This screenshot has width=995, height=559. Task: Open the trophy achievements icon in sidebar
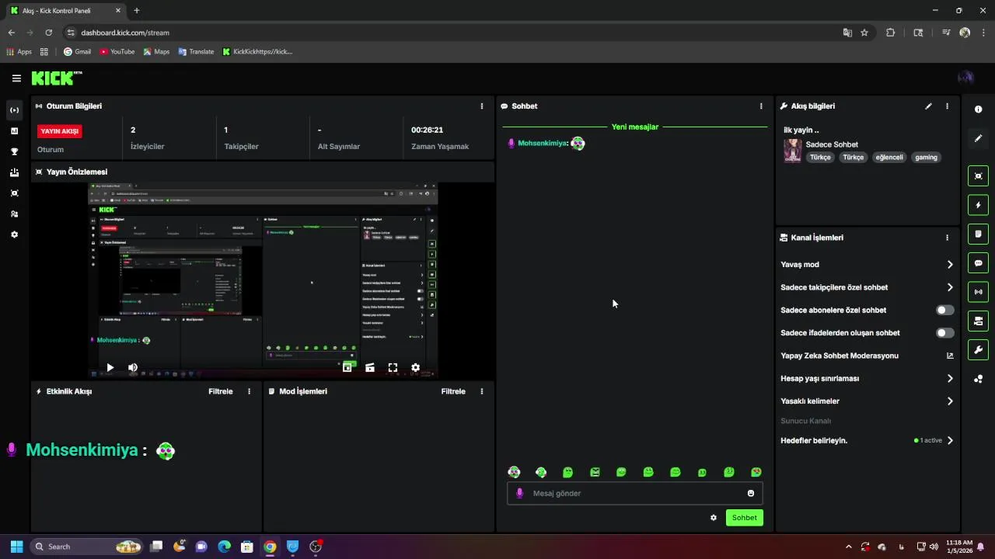point(14,151)
